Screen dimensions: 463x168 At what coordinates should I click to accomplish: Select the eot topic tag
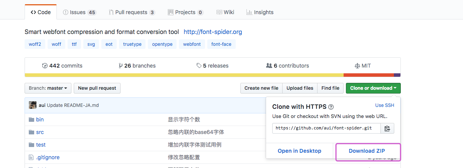[x=109, y=44]
